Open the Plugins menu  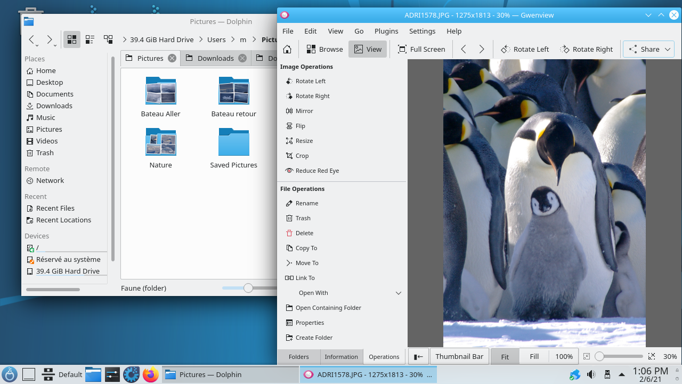(x=386, y=31)
